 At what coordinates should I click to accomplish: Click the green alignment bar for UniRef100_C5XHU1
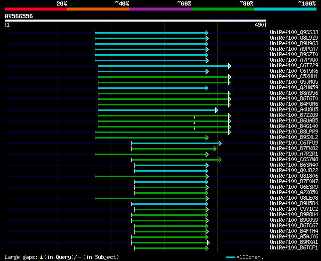[x=164, y=77]
